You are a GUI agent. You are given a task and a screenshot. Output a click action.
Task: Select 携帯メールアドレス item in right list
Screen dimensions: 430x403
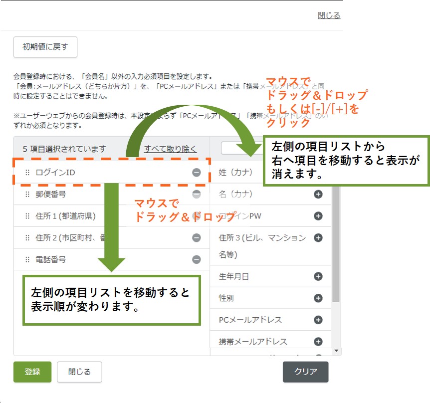[x=253, y=342]
